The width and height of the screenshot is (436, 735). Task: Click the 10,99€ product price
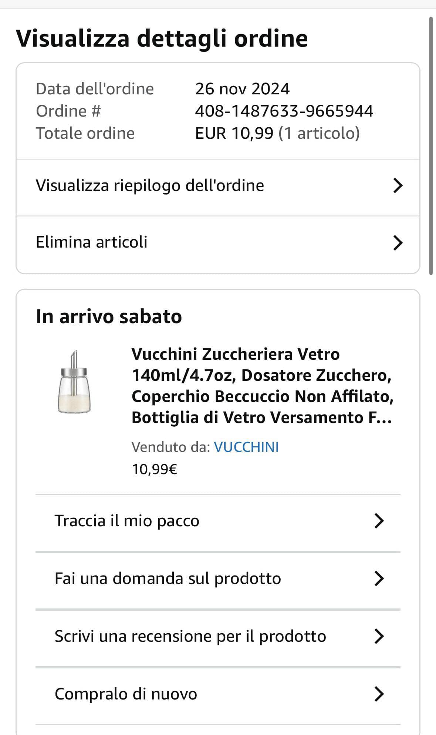(x=154, y=469)
